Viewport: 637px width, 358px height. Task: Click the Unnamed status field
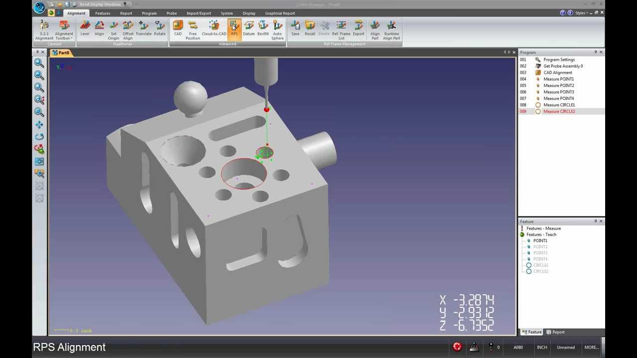point(566,348)
